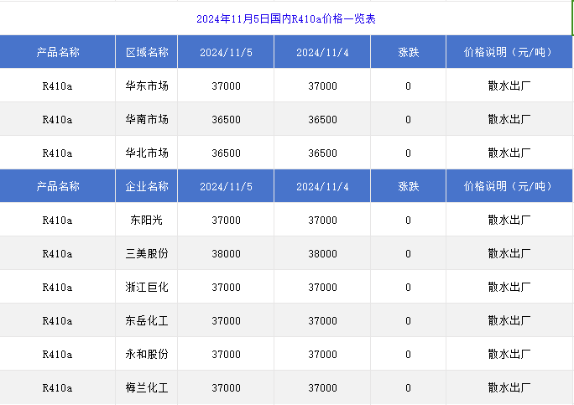
Task: Click R410a product name in 华东市场 row
Action: 57,86
